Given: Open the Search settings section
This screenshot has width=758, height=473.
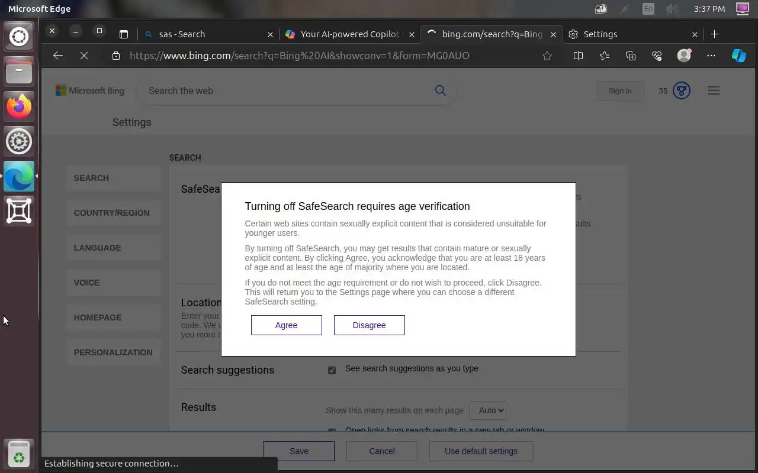Looking at the screenshot, I should [114, 178].
